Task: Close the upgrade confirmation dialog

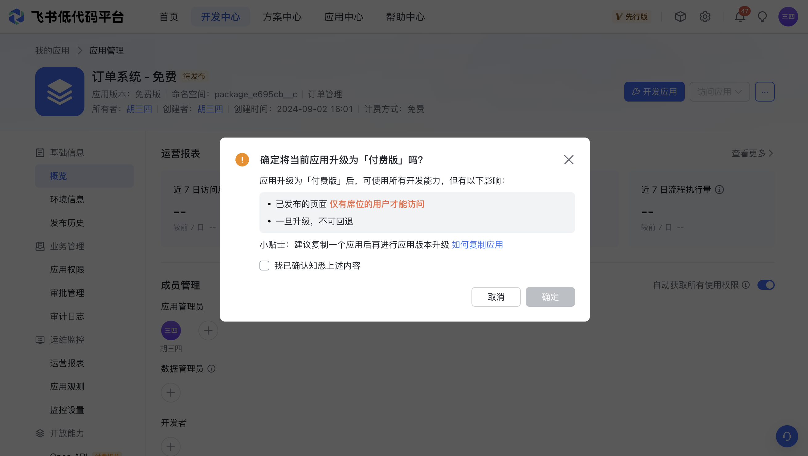Action: click(568, 160)
